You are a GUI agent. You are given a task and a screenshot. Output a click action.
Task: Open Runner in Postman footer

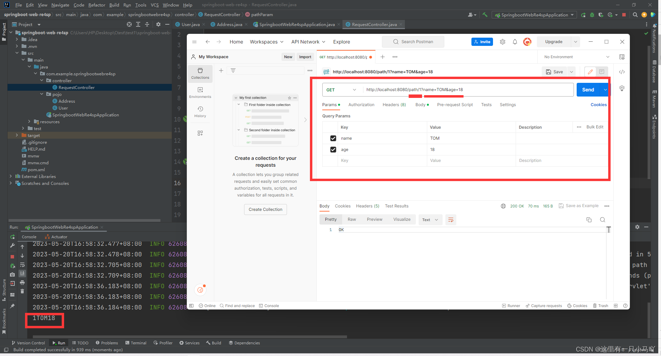click(x=511, y=306)
